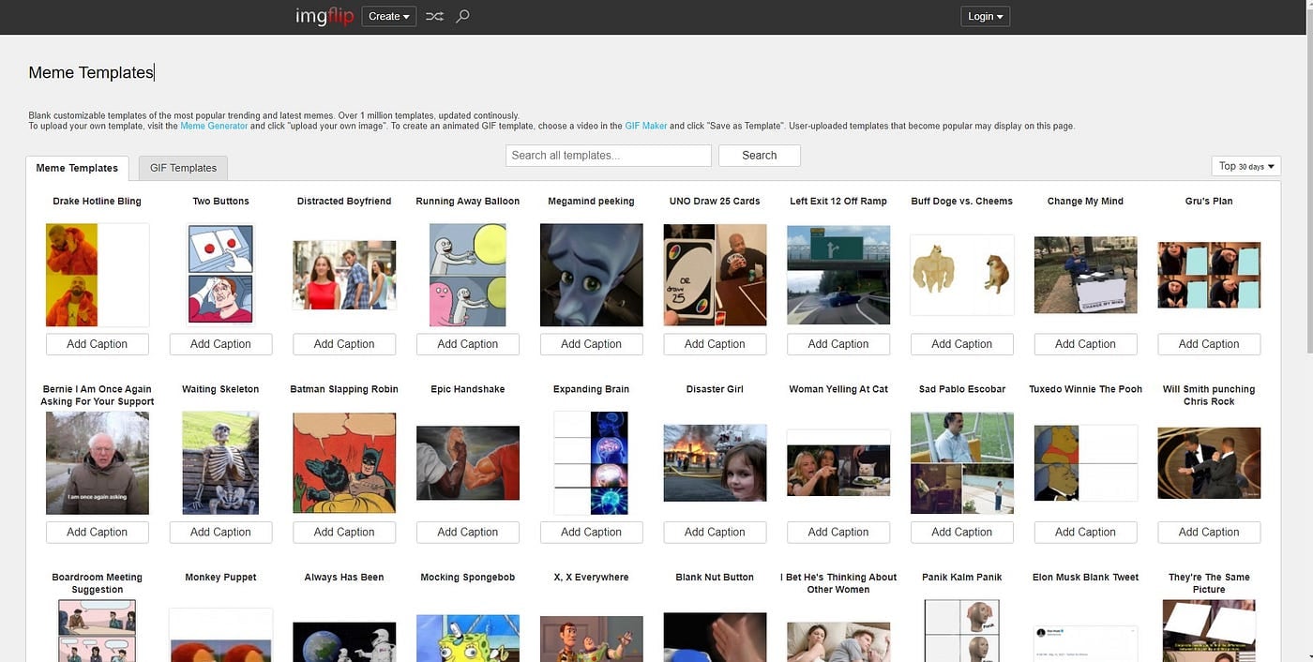Viewport: 1313px width, 662px height.
Task: Click the Panik Kalm Panik title link
Action: point(962,578)
